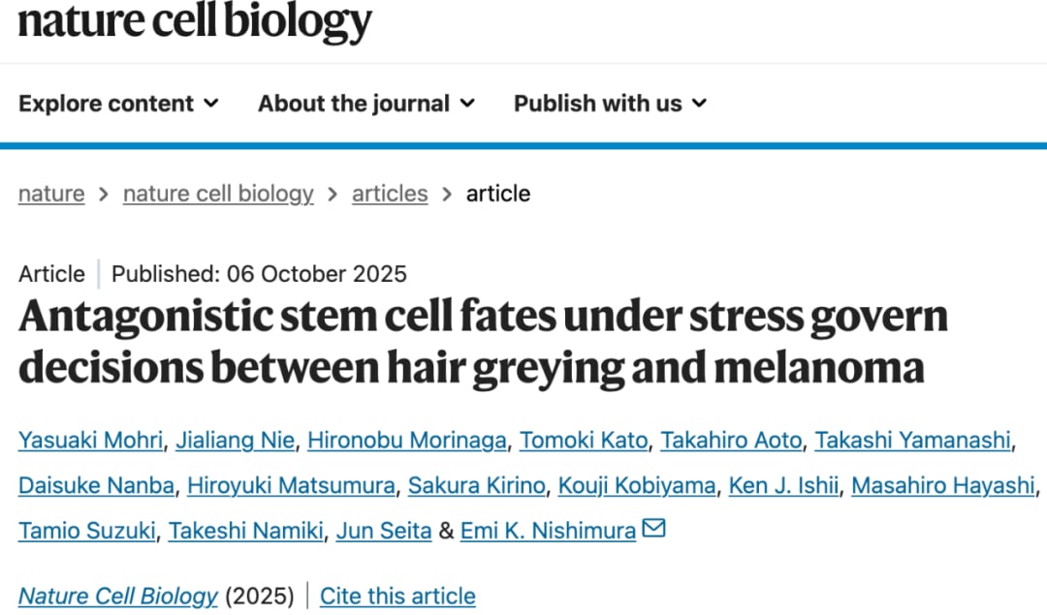
Task: Show author Takashi Yamanashi's info
Action: tap(913, 441)
